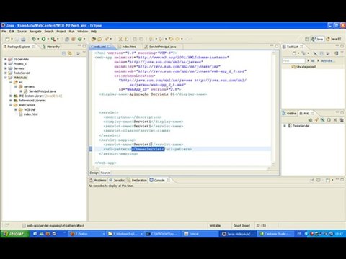Open the Navigate menu
This screenshot has height=259, width=346.
click(x=35, y=32)
